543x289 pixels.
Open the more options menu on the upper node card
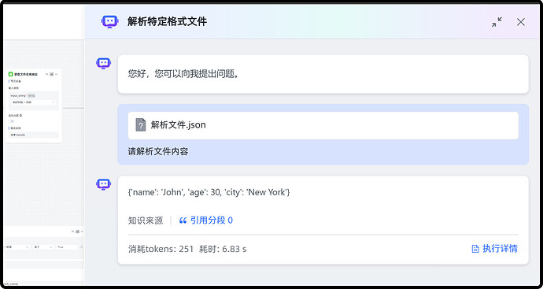pos(57,74)
